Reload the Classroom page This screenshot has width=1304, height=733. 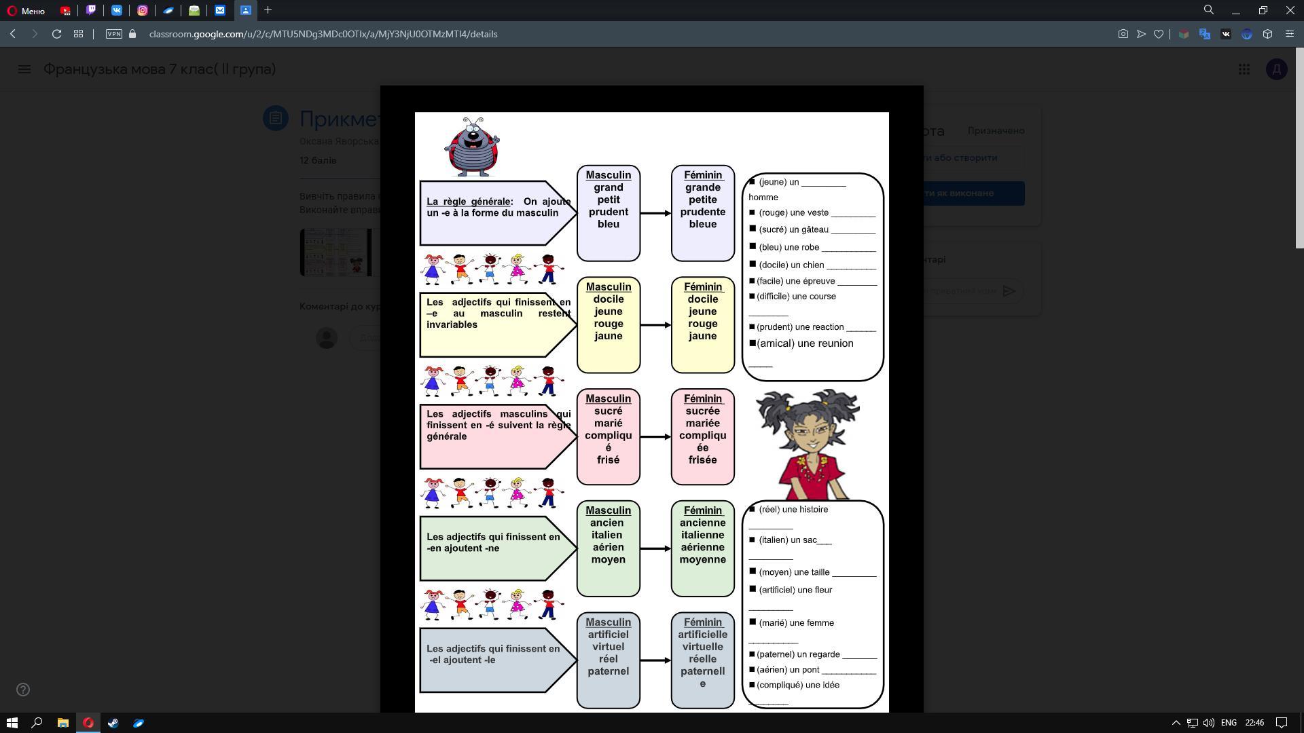(57, 34)
